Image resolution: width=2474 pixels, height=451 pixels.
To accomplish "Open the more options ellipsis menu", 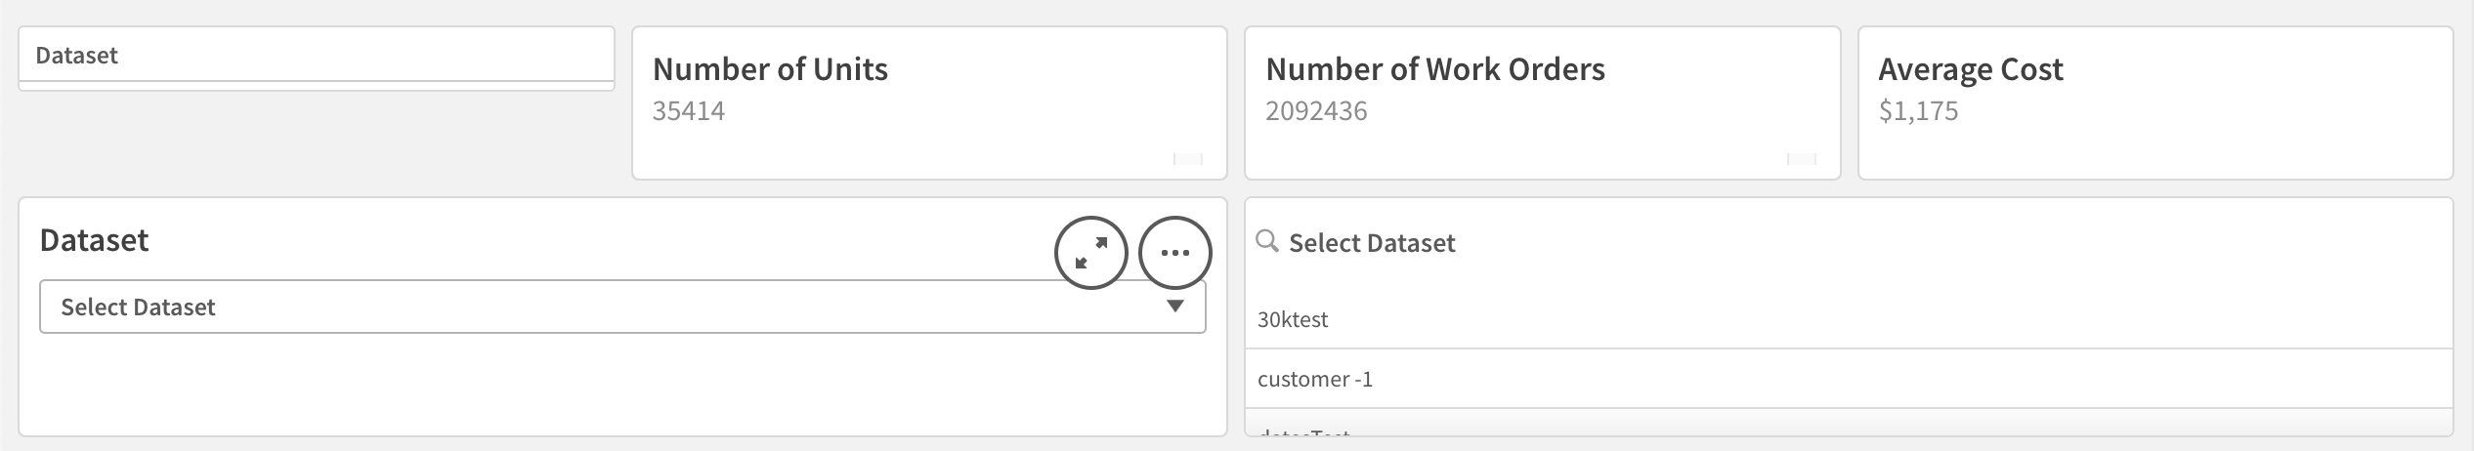I will pos(1175,253).
